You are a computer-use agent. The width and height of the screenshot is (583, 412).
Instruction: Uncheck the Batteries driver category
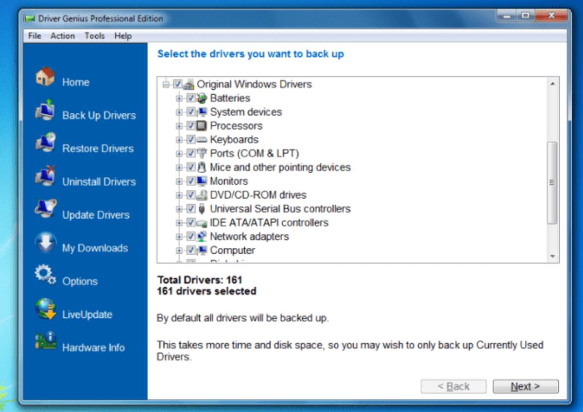coord(191,98)
